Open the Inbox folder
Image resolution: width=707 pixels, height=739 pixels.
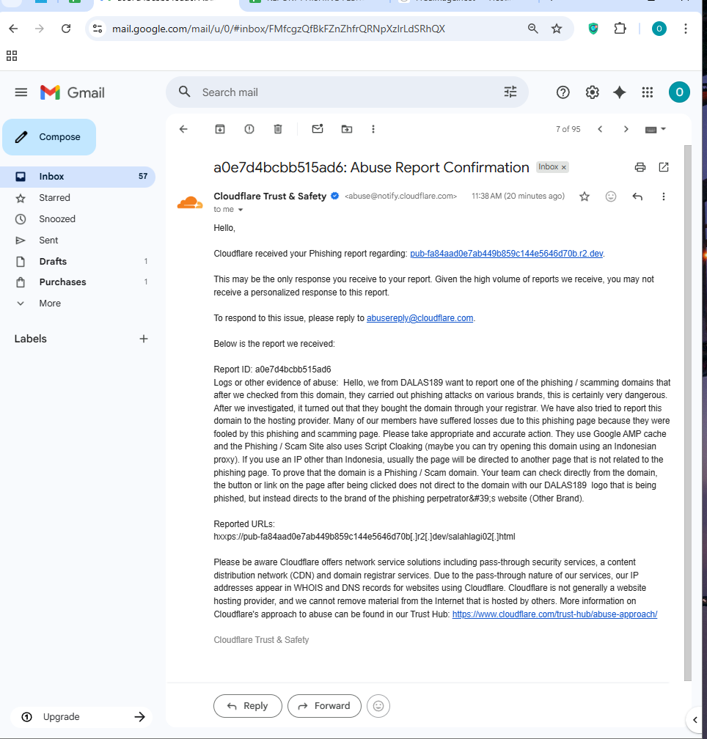pos(78,177)
